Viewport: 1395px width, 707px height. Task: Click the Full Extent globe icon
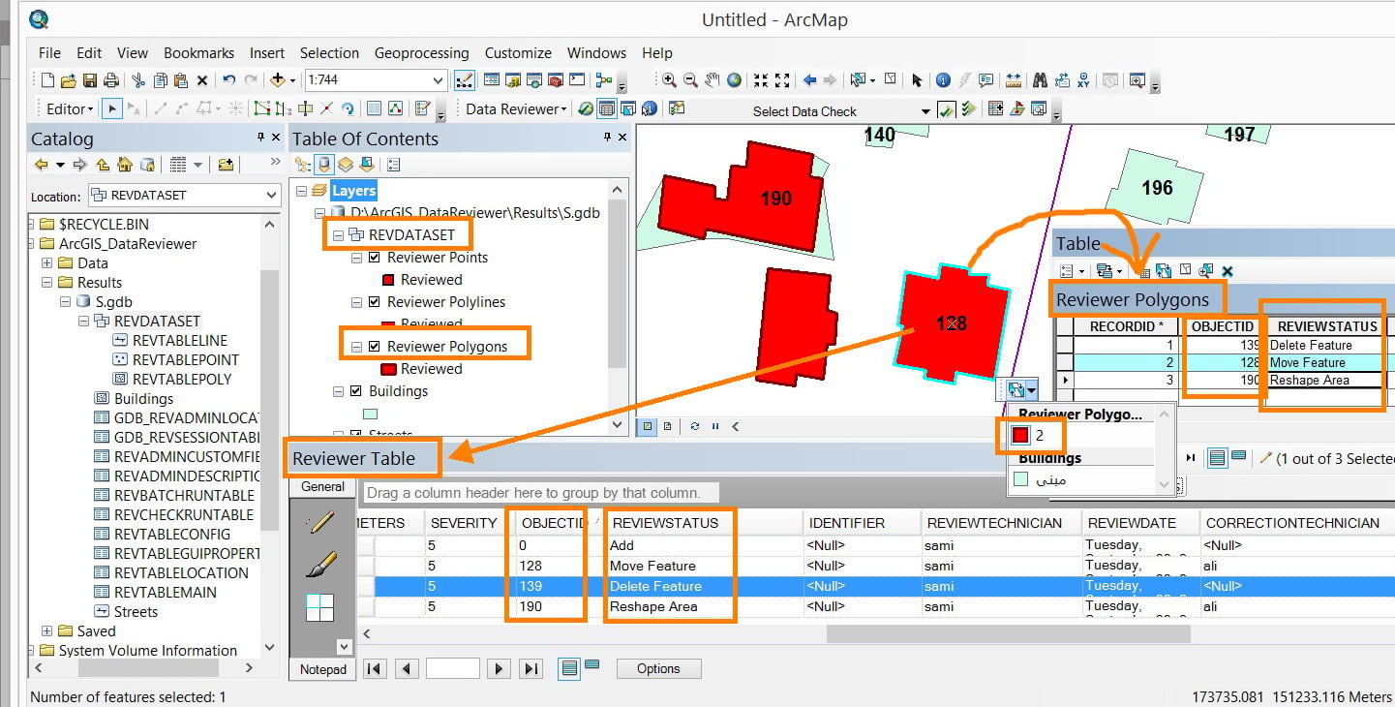pyautogui.click(x=734, y=80)
